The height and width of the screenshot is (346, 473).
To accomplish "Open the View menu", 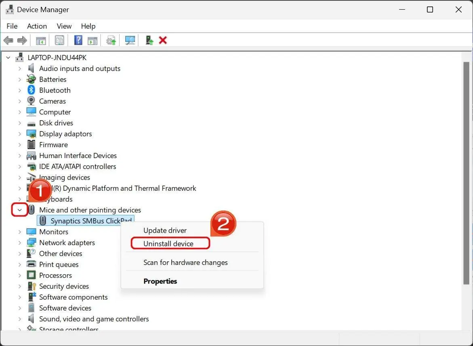I will (x=64, y=26).
